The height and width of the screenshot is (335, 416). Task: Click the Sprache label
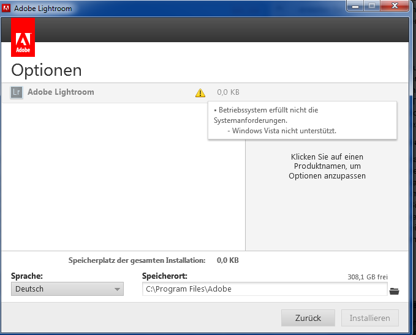click(x=27, y=276)
